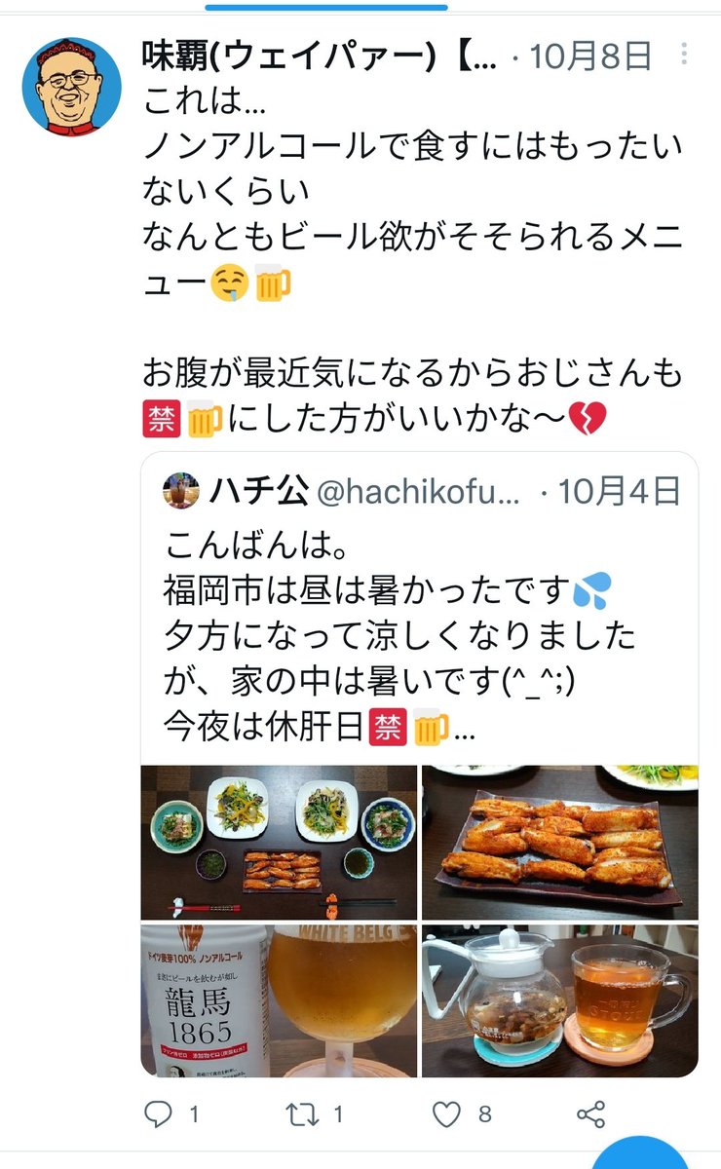Open the 10月4日 quoted tweet date
This screenshot has height=1169, width=721.
pyautogui.click(x=618, y=492)
